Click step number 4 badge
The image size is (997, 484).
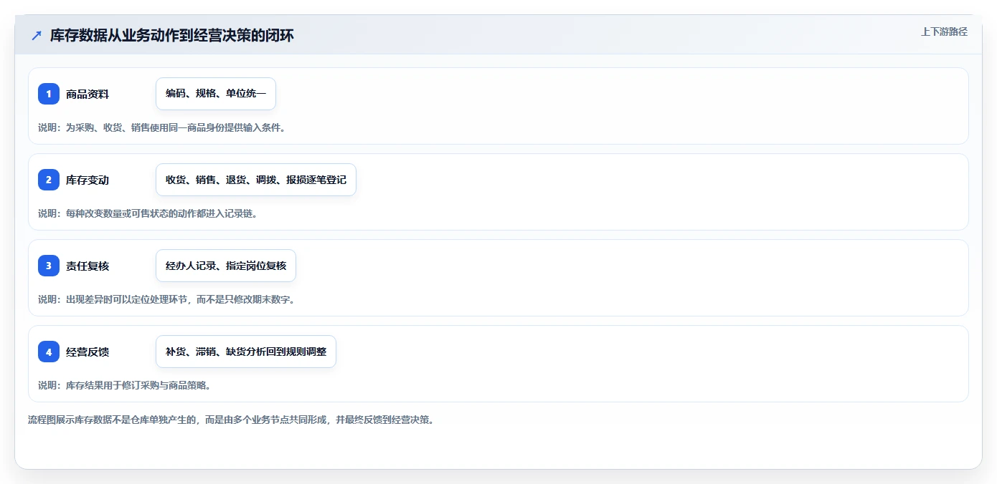[49, 352]
